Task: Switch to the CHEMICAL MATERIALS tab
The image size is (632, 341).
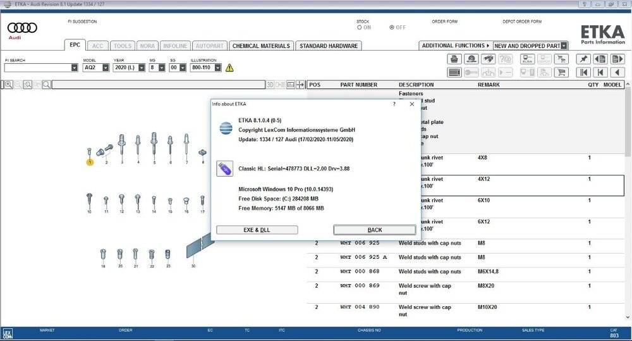Action: point(261,46)
